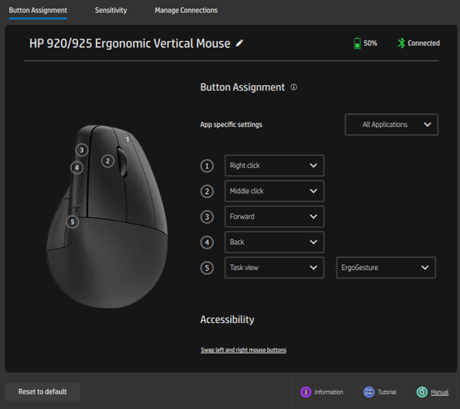
Task: Click the blue Tutorial icon
Action: (369, 392)
